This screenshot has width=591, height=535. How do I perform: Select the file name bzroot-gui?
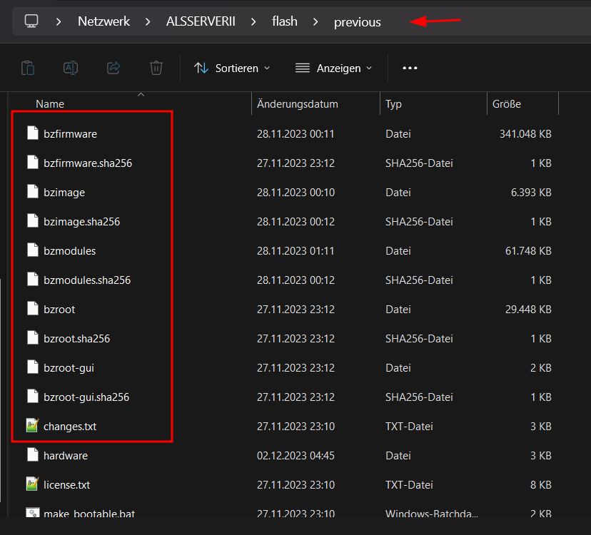tap(69, 368)
